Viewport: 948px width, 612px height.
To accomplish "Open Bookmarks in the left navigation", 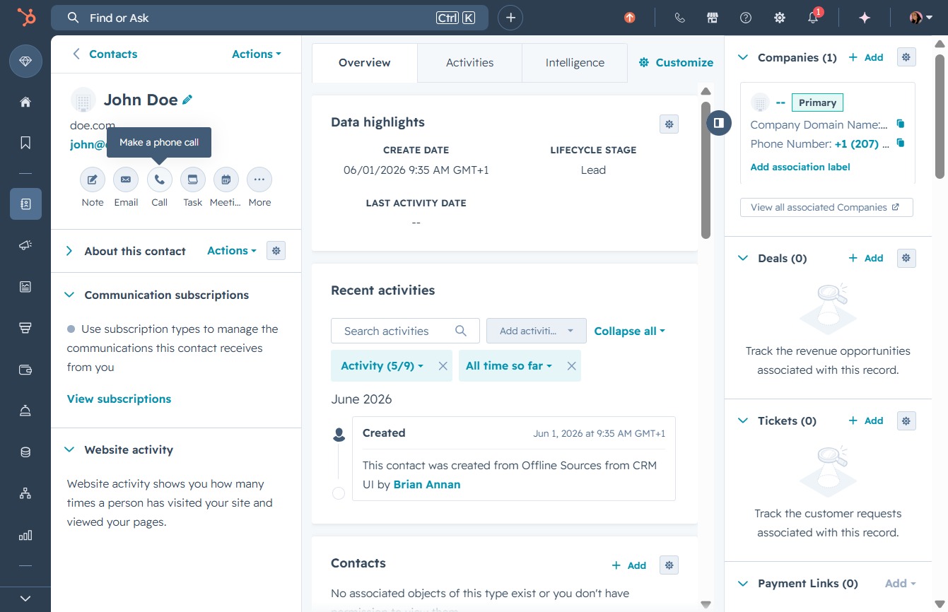I will [x=25, y=143].
